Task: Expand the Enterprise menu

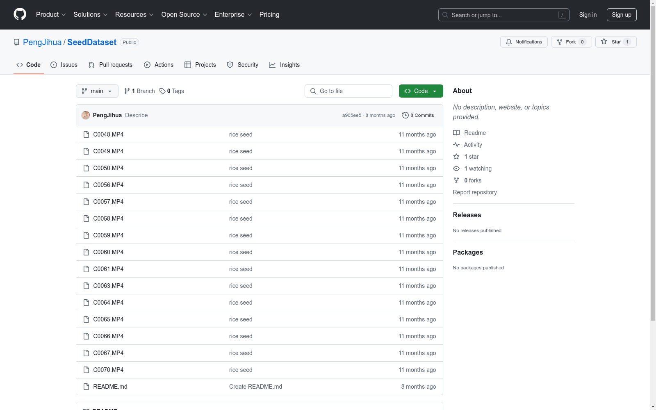Action: point(233,15)
